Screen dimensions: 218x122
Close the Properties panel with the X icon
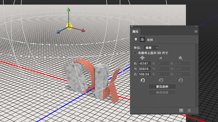pyautogui.click(x=132, y=26)
